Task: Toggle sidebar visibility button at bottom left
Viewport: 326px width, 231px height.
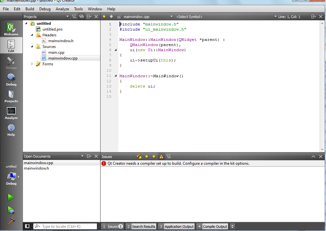Action: click(x=27, y=226)
